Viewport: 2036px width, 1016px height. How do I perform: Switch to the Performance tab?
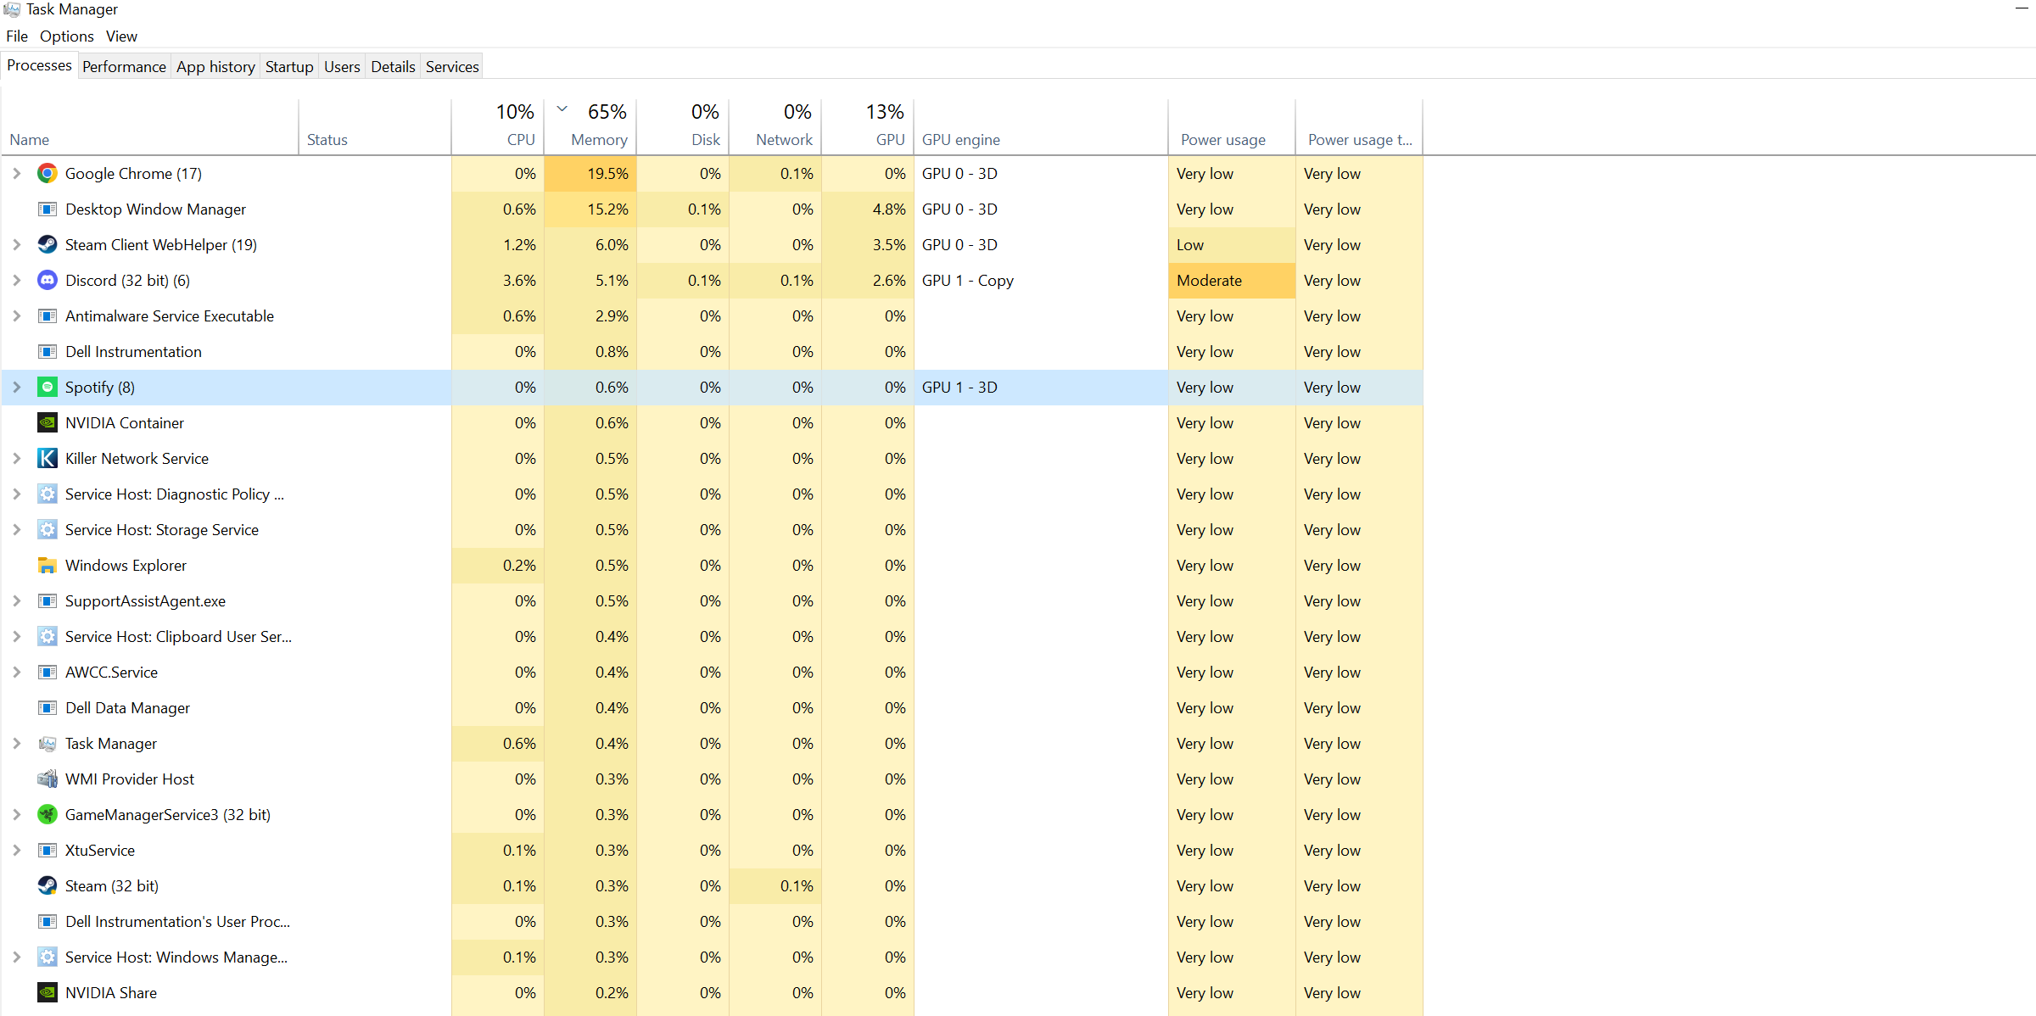pyautogui.click(x=124, y=67)
